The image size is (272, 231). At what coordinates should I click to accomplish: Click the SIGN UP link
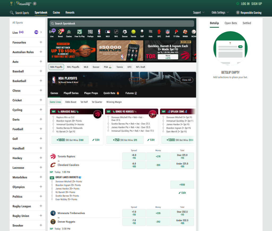click(257, 4)
